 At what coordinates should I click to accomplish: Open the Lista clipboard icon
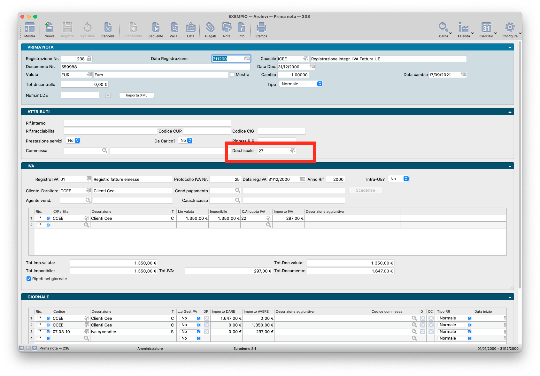(x=190, y=28)
